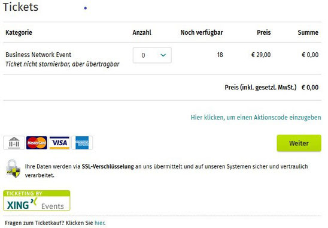Click the Preis column header

263,32
